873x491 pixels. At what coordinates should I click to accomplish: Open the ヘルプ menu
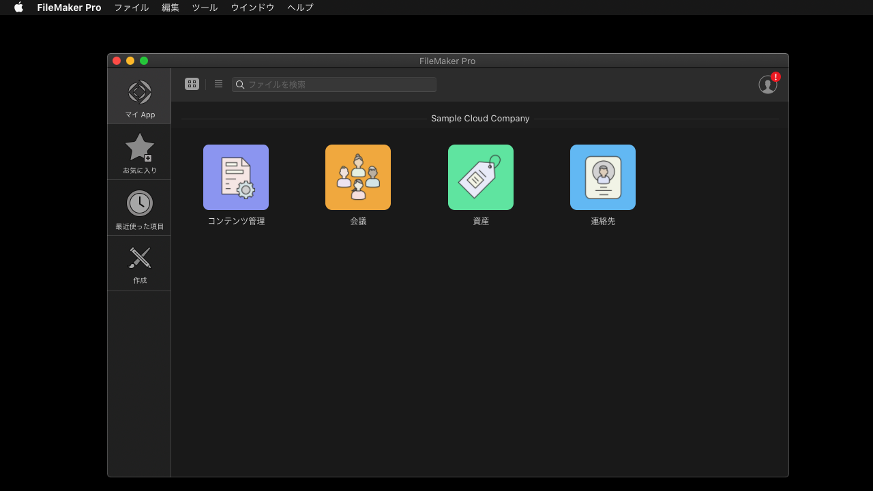tap(299, 8)
